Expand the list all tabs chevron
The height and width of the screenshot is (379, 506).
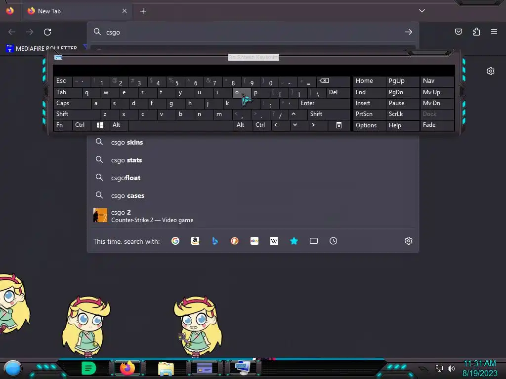422,11
